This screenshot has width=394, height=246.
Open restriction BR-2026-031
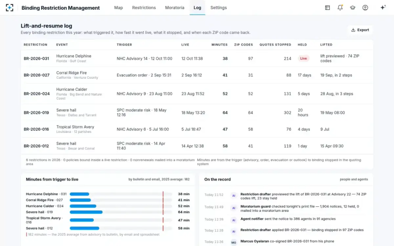click(x=36, y=59)
